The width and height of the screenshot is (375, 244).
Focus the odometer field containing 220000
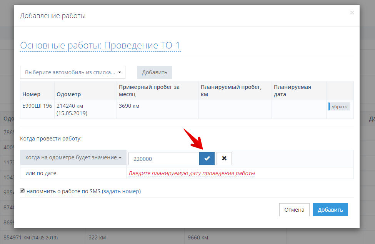[163, 158]
